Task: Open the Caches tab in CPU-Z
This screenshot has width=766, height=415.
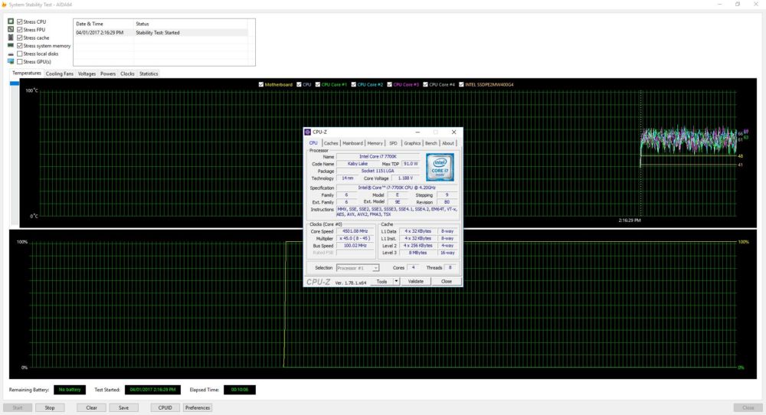Action: coord(331,143)
